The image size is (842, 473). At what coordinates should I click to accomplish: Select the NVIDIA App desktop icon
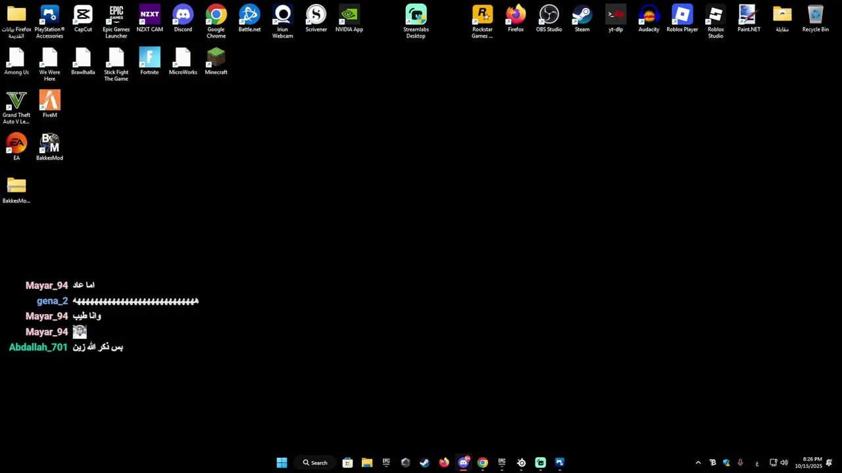click(x=349, y=18)
